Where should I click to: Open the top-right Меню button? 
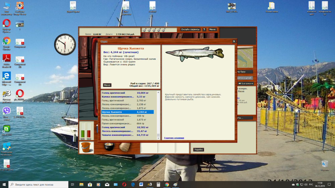(x=212, y=29)
